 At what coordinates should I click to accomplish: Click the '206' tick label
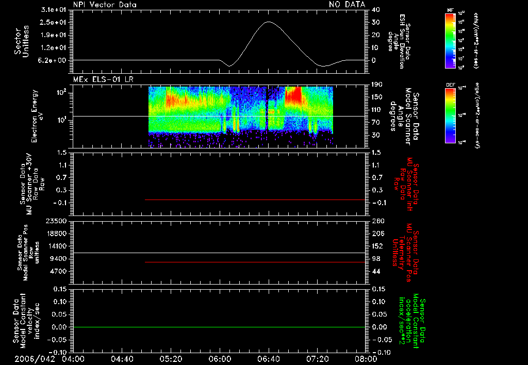378,234
